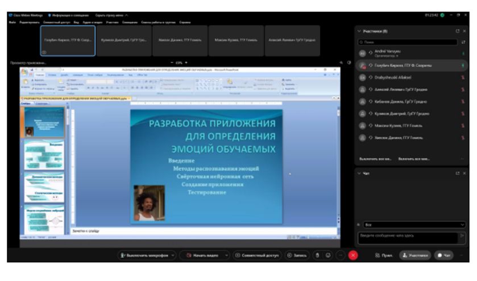
Task: Click more options ellipsis in bottom toolbar
Action: coord(340,255)
